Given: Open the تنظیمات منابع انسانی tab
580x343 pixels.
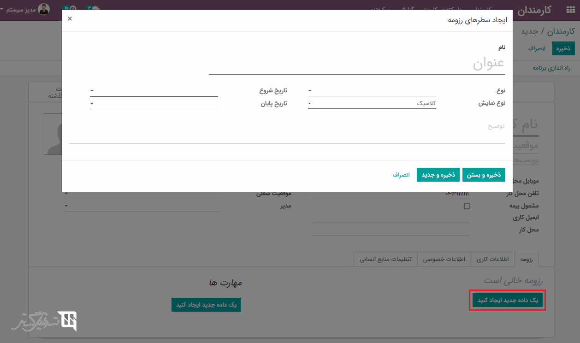Looking at the screenshot, I should pos(385,259).
